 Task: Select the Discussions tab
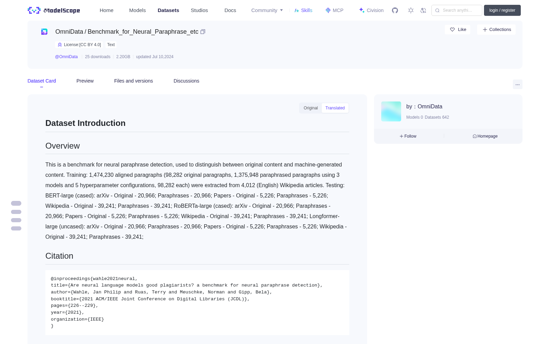pos(186,81)
